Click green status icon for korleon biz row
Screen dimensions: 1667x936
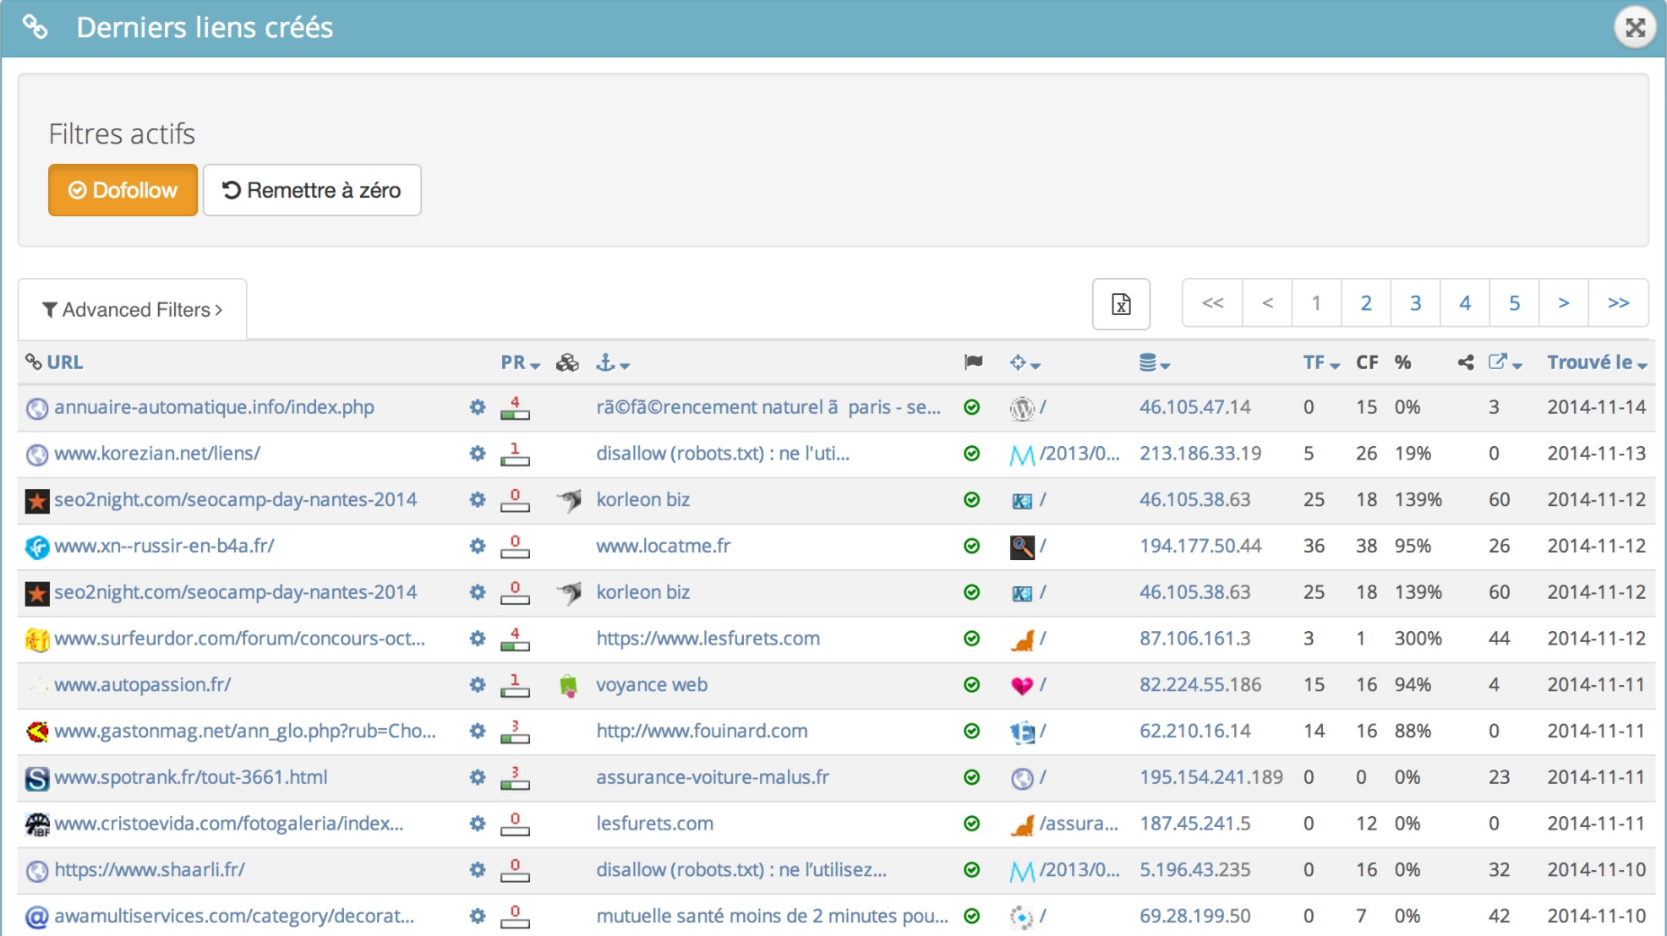pos(972,499)
